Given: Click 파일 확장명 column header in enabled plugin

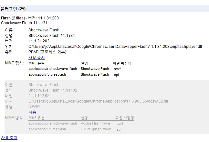Looking at the screenshot, I should [x=122, y=63].
